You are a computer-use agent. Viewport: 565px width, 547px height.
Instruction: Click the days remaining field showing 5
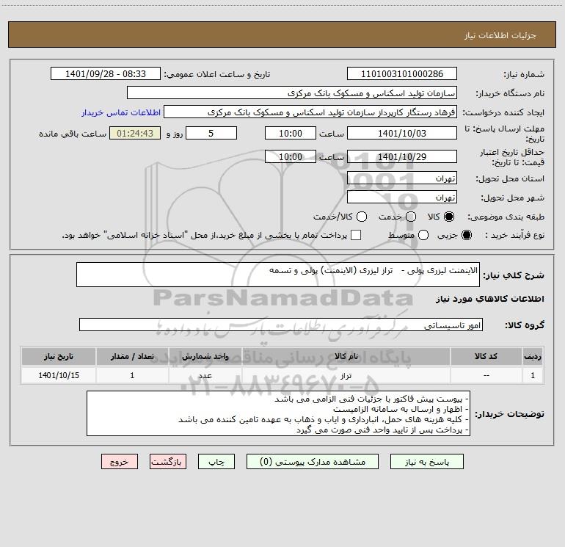coord(211,134)
